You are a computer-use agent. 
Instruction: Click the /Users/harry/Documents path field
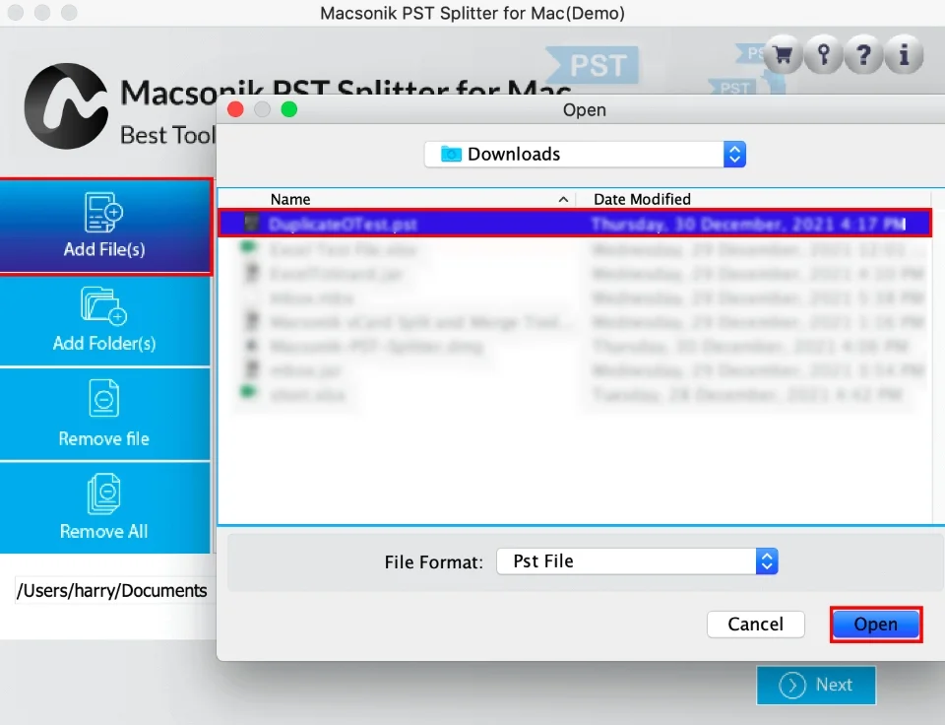pyautogui.click(x=112, y=590)
